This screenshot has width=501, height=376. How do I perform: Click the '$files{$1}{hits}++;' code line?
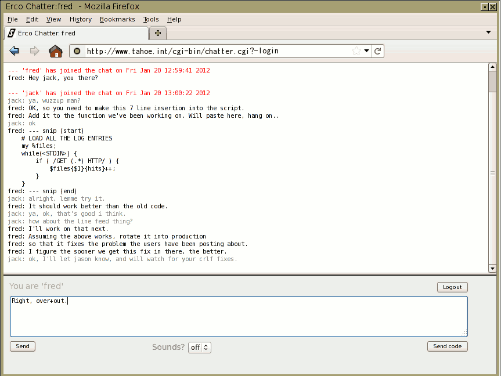tap(82, 168)
